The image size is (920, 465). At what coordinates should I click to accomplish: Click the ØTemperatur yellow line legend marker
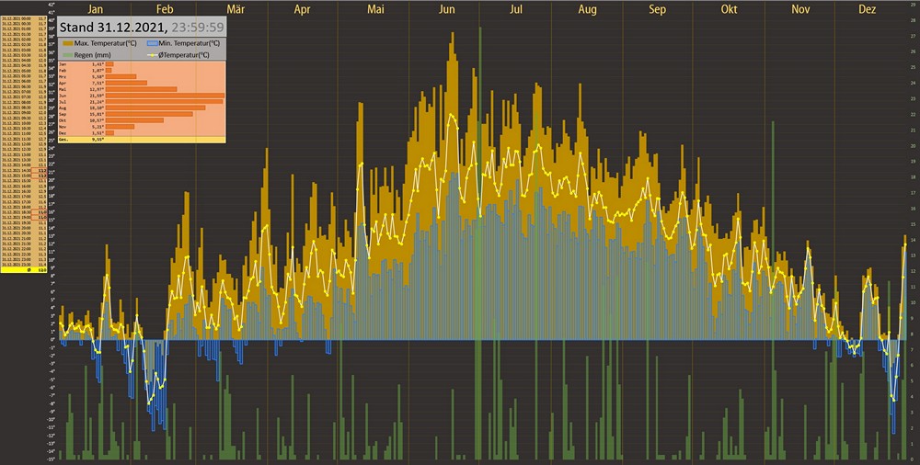click(x=153, y=54)
